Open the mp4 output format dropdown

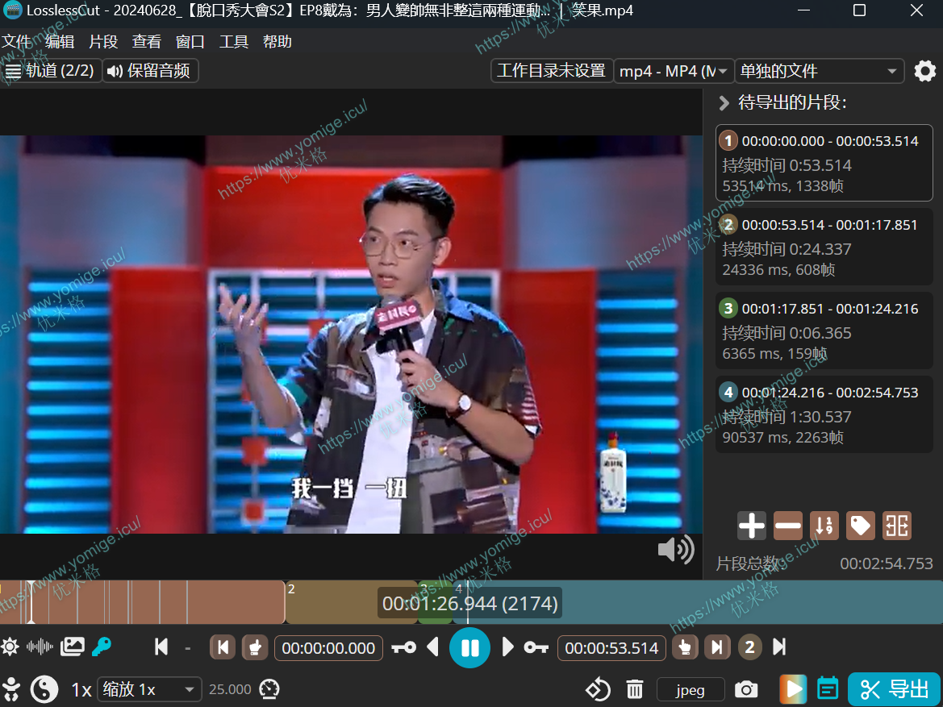point(674,71)
